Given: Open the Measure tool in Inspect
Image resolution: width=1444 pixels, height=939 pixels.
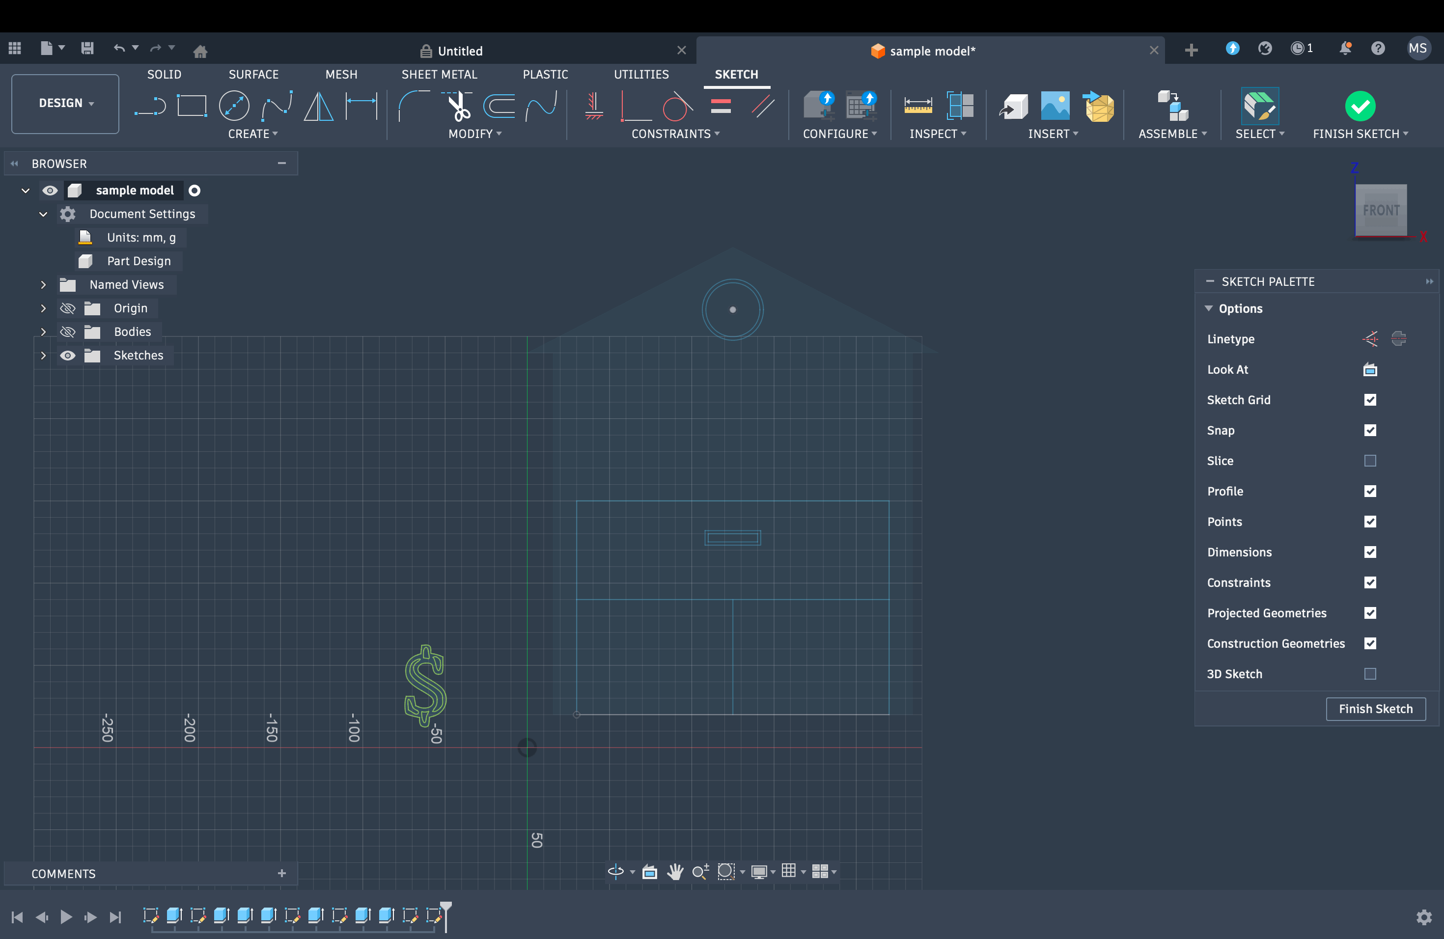Looking at the screenshot, I should point(917,106).
